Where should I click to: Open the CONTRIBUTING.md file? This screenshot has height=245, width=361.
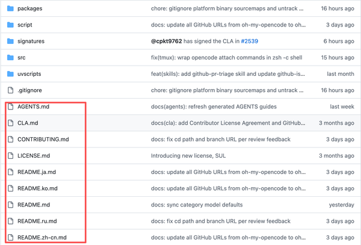tap(43, 140)
